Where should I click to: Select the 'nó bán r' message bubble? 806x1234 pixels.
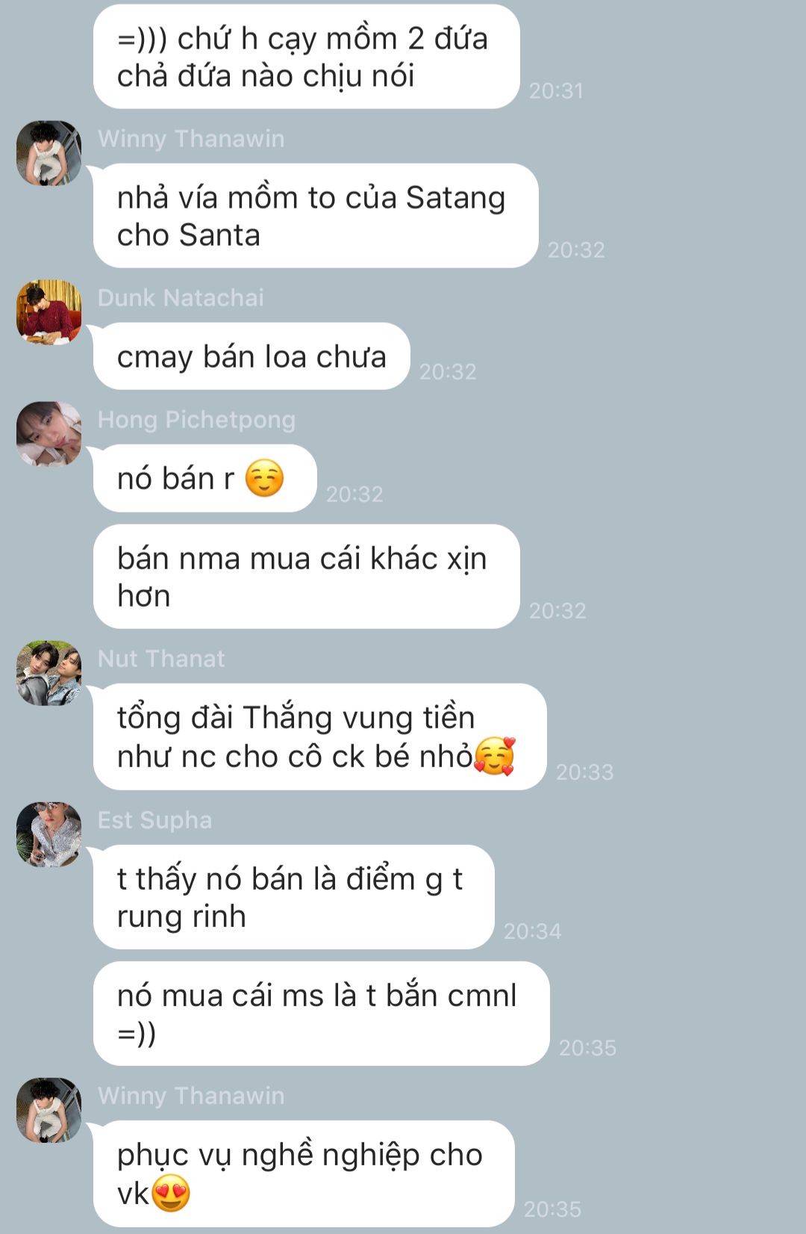(x=205, y=479)
